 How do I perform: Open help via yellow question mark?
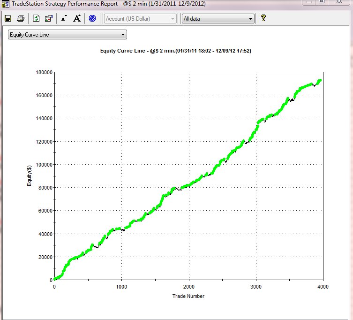(263, 18)
